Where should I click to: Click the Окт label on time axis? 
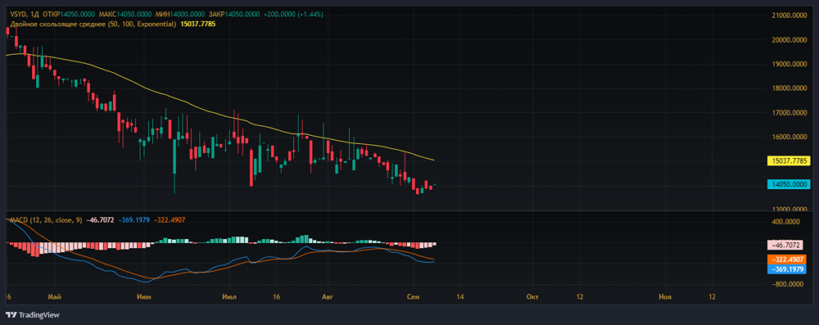532,297
